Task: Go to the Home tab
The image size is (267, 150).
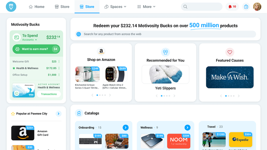Action: point(37,7)
